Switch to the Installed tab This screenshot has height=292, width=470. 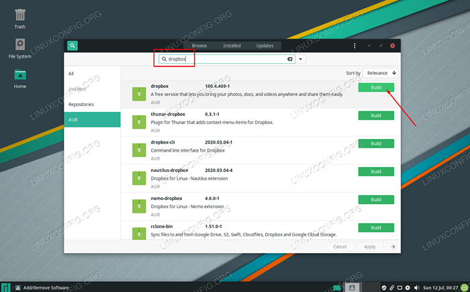(232, 46)
